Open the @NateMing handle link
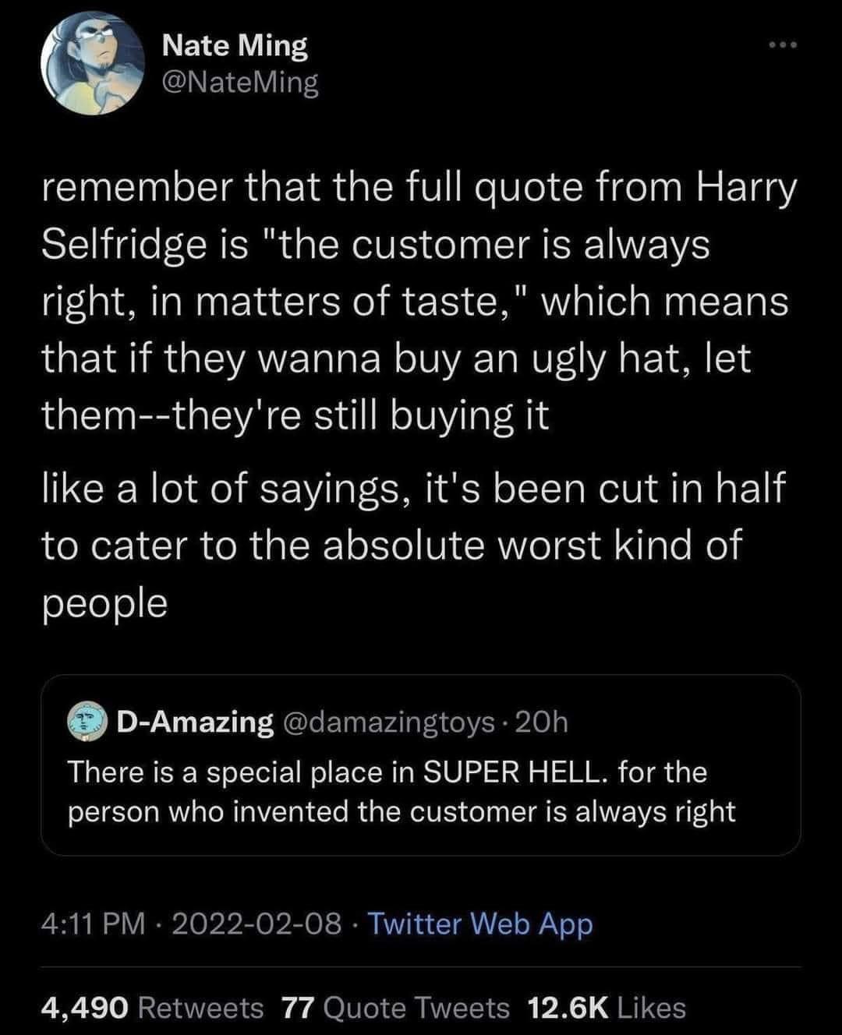Image resolution: width=842 pixels, height=1035 pixels. click(240, 83)
